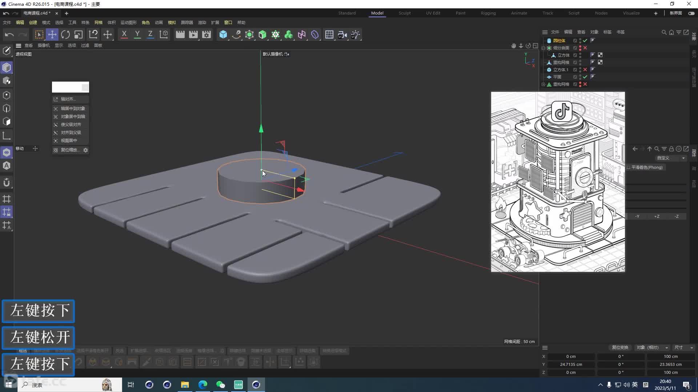Image resolution: width=698 pixels, height=392 pixels.
Task: Activate the live selection tool icon
Action: coord(39,34)
